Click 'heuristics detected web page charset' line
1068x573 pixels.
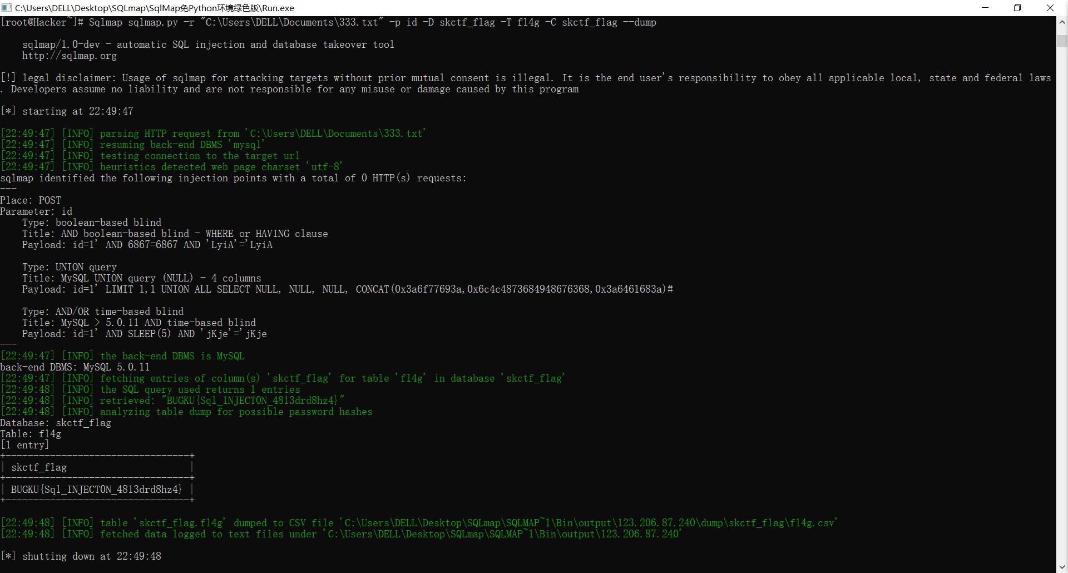point(171,167)
